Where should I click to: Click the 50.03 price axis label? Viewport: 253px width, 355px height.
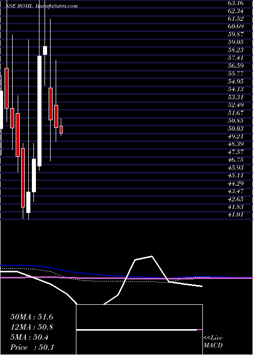pos(236,129)
